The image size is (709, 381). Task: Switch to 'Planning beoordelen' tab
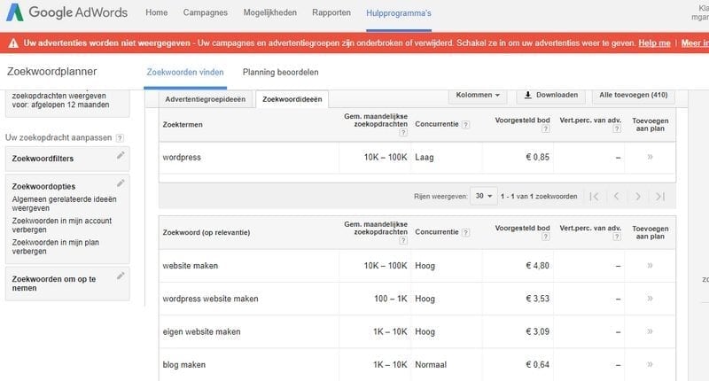click(x=280, y=73)
